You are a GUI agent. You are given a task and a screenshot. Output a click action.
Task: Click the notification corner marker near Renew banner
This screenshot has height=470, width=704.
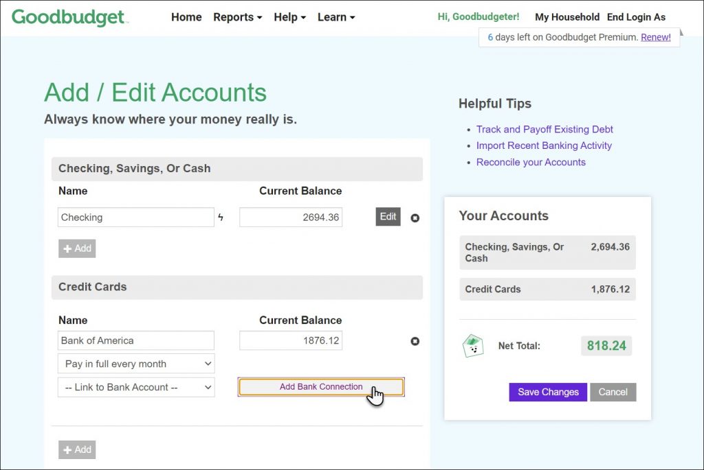tap(681, 31)
